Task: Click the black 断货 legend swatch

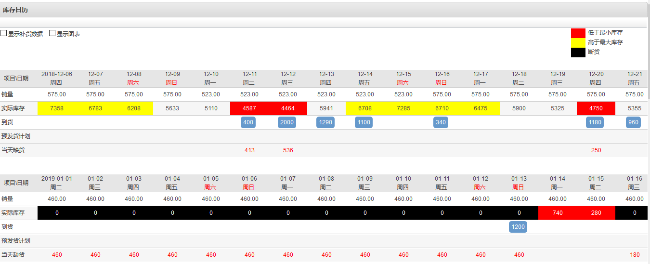Action: coord(578,52)
